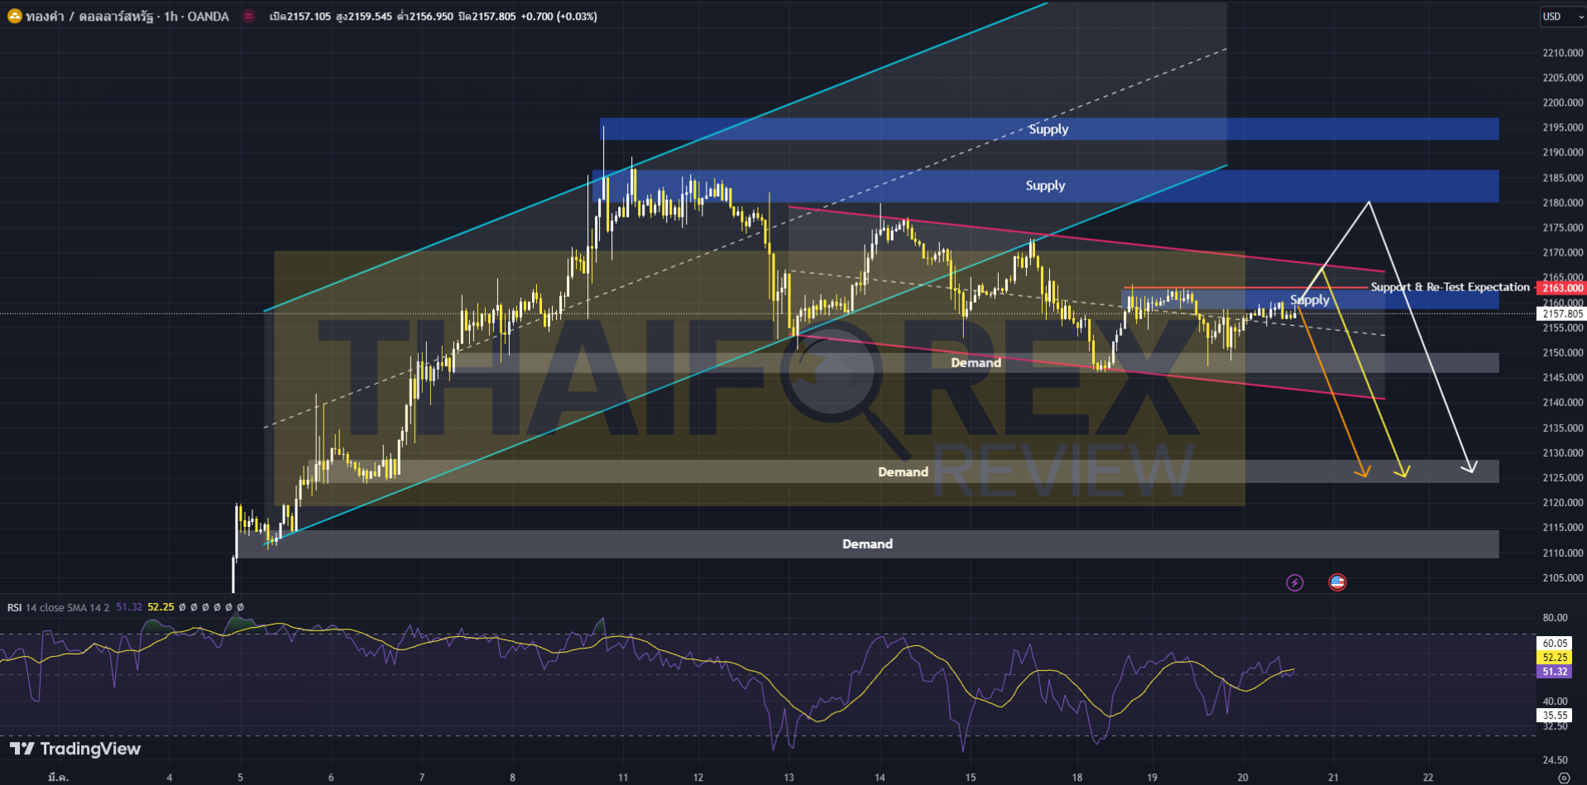Click the date 22 on time axis
Viewport: 1587px width, 785px height.
(x=1427, y=778)
